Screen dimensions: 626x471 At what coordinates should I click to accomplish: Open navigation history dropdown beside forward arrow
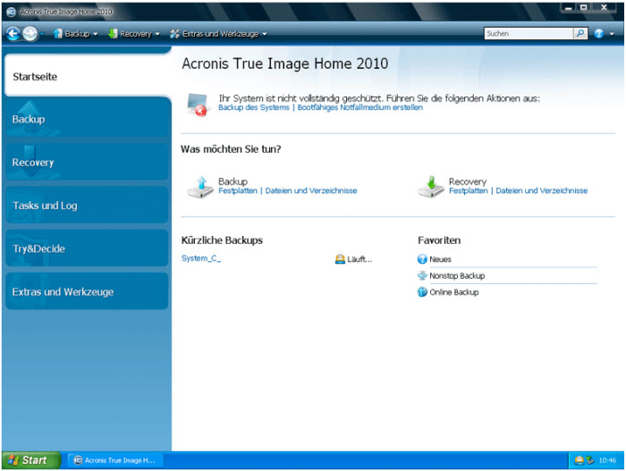(x=42, y=34)
